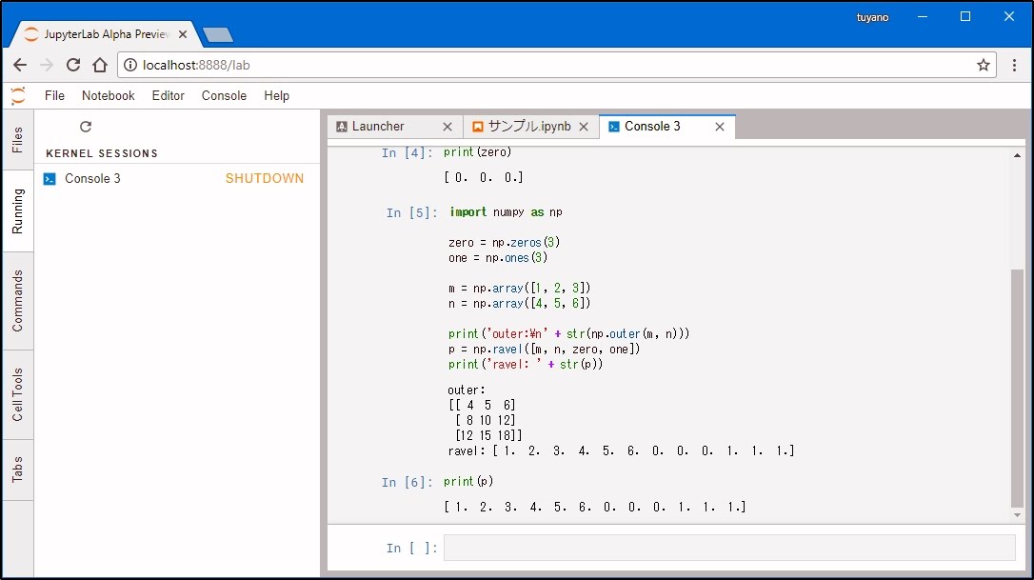This screenshot has width=1034, height=580.
Task: Open the Notebook menu
Action: pyautogui.click(x=108, y=95)
